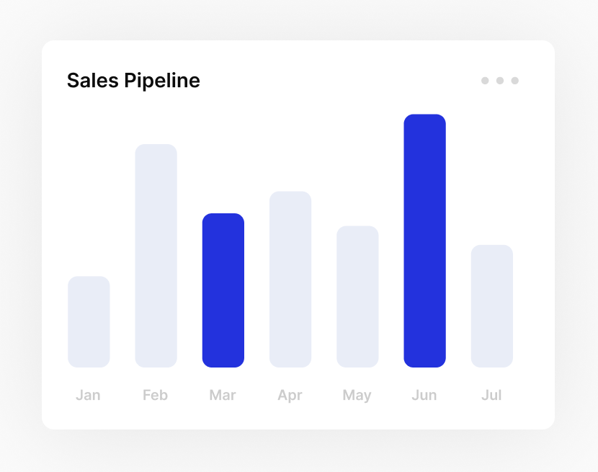Screen dimensions: 598x472
Task: Select the Jan bar in the chart
Action: pos(89,322)
